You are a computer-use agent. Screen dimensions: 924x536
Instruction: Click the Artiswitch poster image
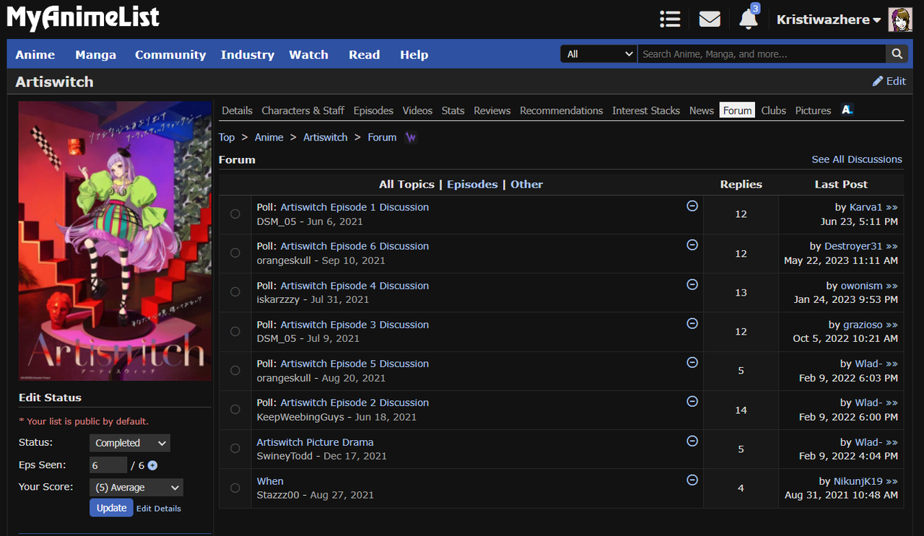[115, 241]
